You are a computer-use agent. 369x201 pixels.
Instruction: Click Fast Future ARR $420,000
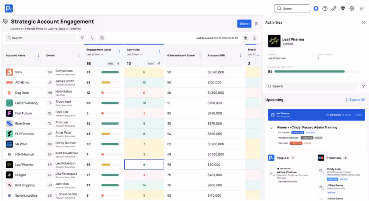[x=215, y=113]
